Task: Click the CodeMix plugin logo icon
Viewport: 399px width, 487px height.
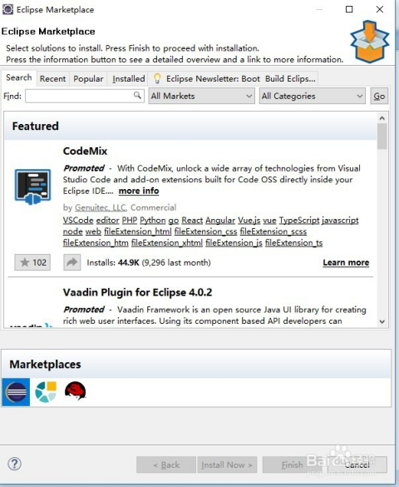Action: [33, 186]
